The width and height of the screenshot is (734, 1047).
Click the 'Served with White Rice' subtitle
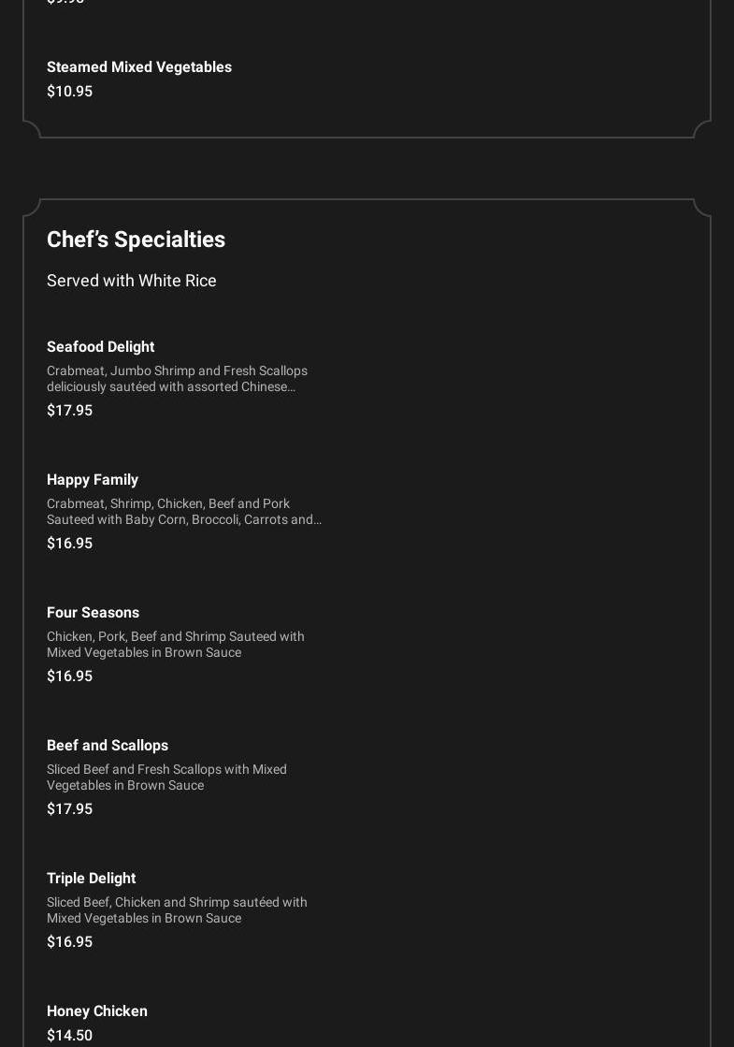point(132,281)
